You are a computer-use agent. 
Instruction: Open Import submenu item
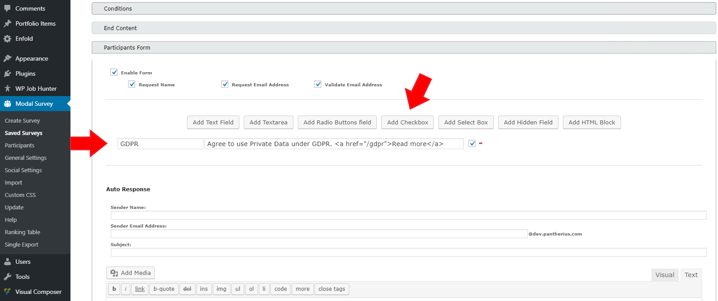(13, 182)
